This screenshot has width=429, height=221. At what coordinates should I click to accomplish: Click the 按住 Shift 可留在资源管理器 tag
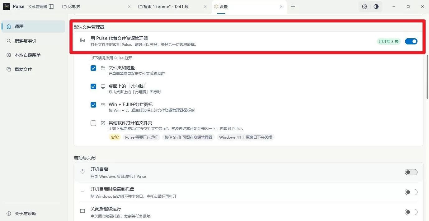point(188,137)
